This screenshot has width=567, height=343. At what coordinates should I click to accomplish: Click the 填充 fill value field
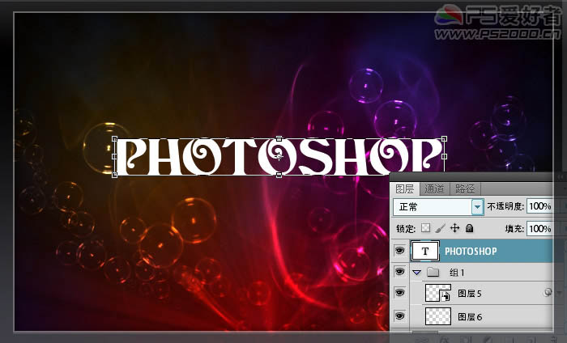tap(539, 229)
